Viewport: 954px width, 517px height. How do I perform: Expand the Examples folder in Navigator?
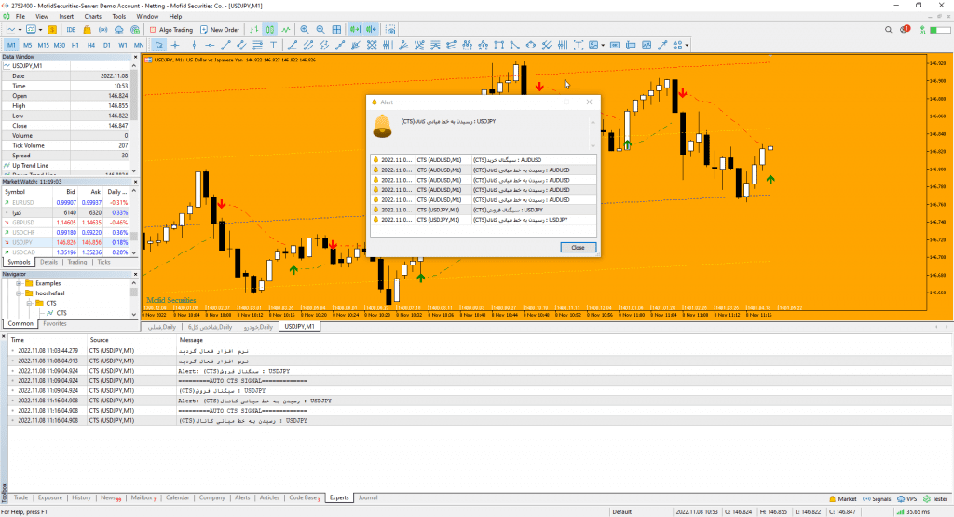click(x=19, y=283)
